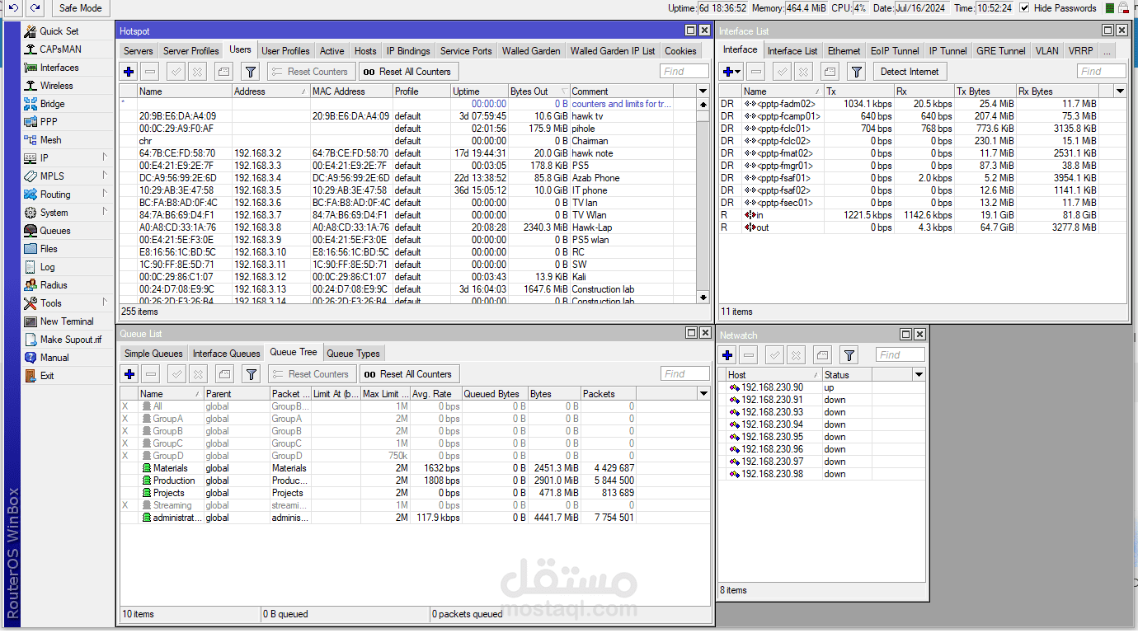Open Mesh in the sidebar
The image size is (1138, 633).
50,140
